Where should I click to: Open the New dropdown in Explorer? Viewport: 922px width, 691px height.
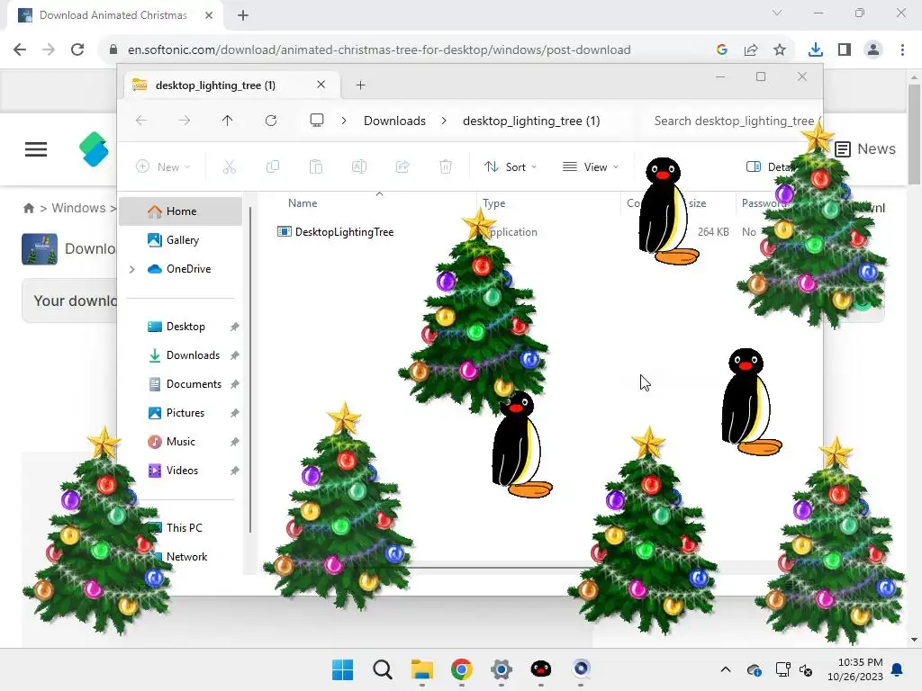coord(163,166)
